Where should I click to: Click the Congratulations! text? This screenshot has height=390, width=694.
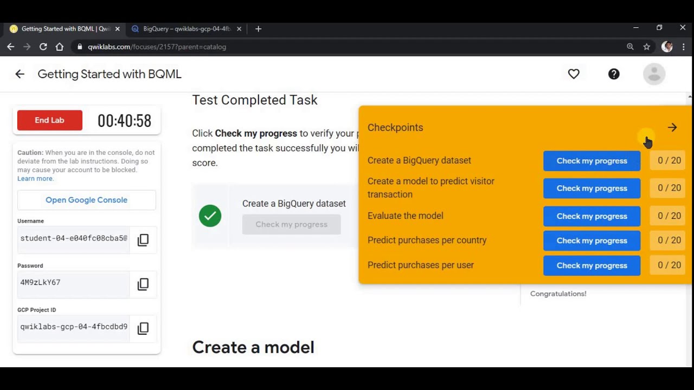[558, 294]
